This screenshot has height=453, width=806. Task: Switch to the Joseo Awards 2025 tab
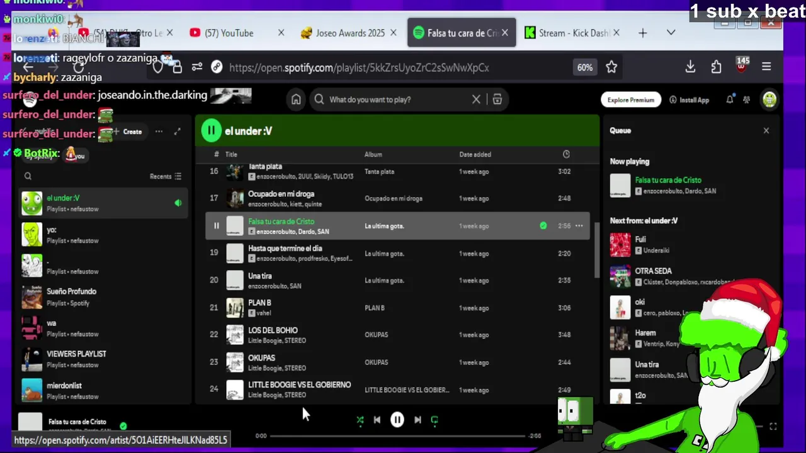(x=350, y=33)
